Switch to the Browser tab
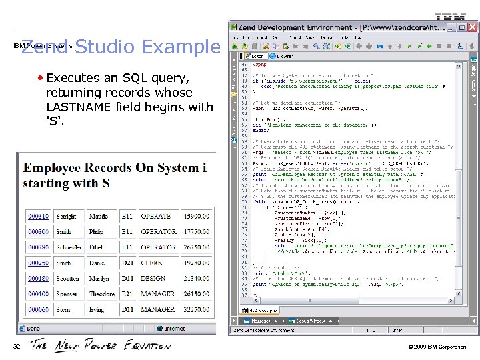Image resolution: width=480 pixels, height=360 pixels. pyautogui.click(x=281, y=56)
